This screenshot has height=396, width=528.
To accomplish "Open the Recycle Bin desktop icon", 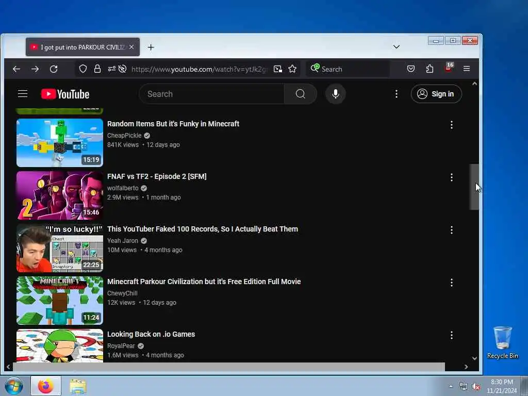I will (x=502, y=342).
